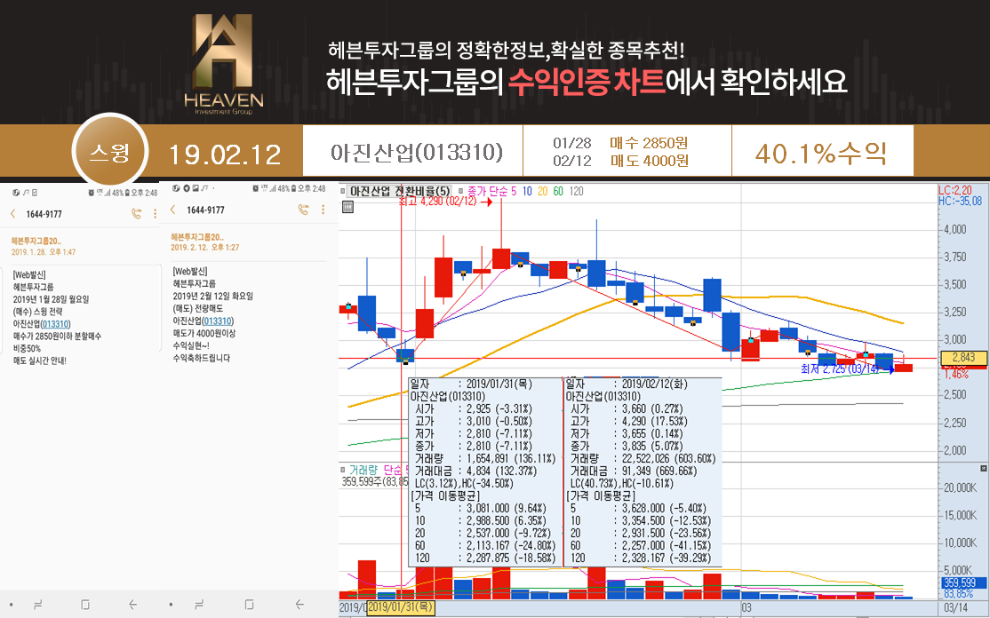
Task: Click 매수가 2850원이하 분할매수 message line
Action: point(57,337)
